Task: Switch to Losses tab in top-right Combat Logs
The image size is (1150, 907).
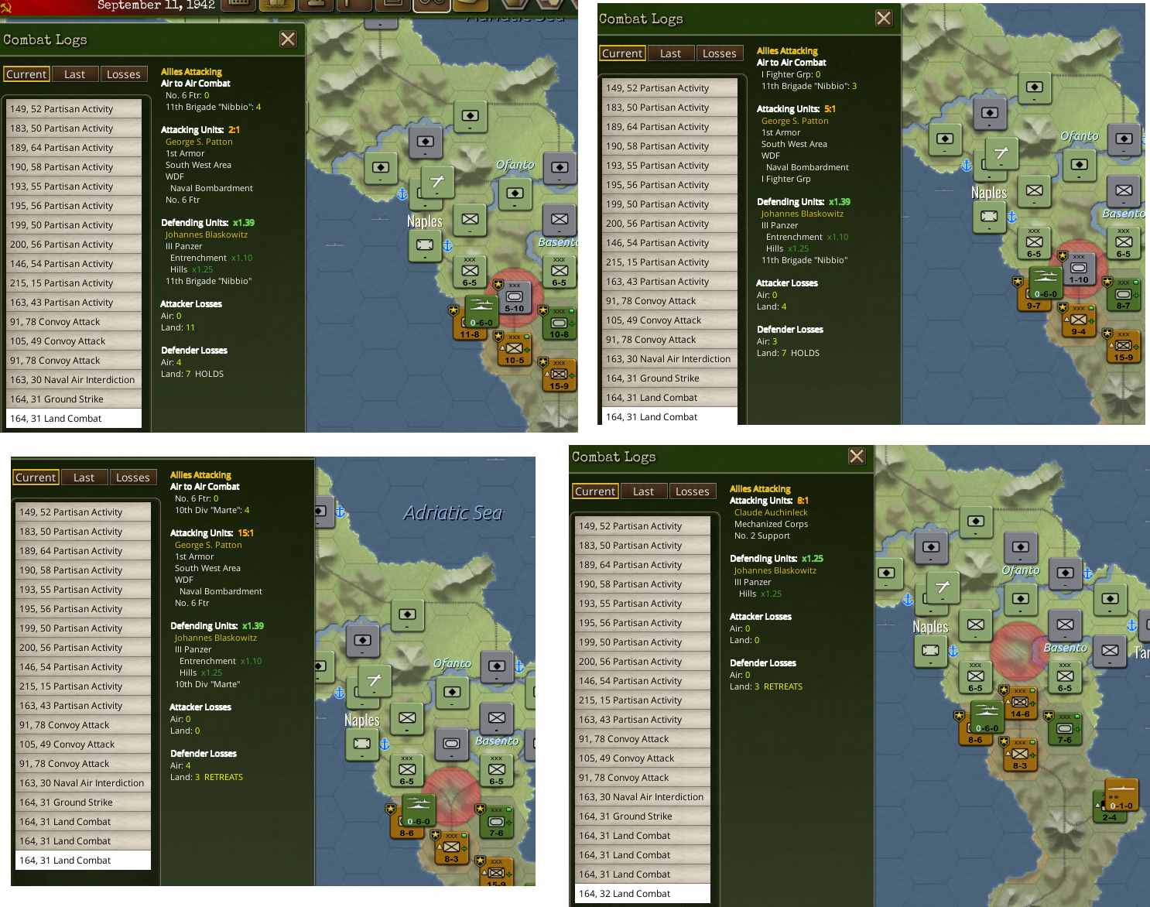Action: 720,53
